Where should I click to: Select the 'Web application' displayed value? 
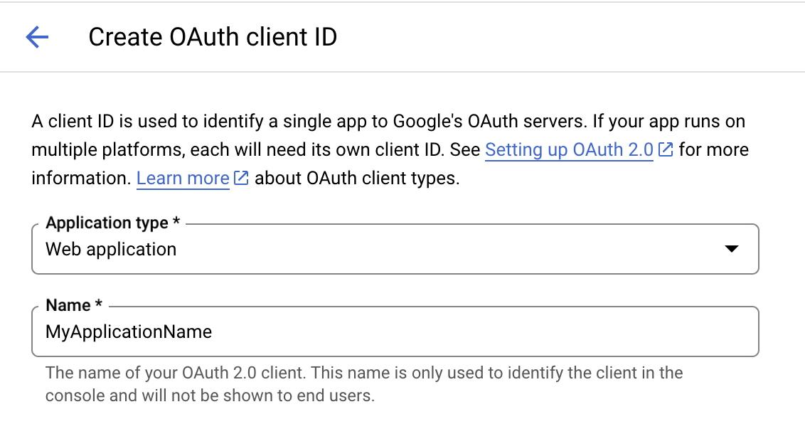click(x=111, y=250)
